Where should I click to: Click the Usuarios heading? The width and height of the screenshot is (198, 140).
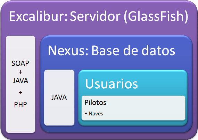(x=112, y=84)
